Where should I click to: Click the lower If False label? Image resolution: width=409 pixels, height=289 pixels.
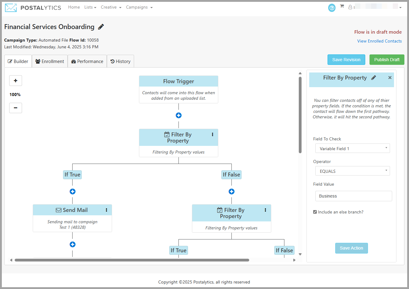click(284, 250)
